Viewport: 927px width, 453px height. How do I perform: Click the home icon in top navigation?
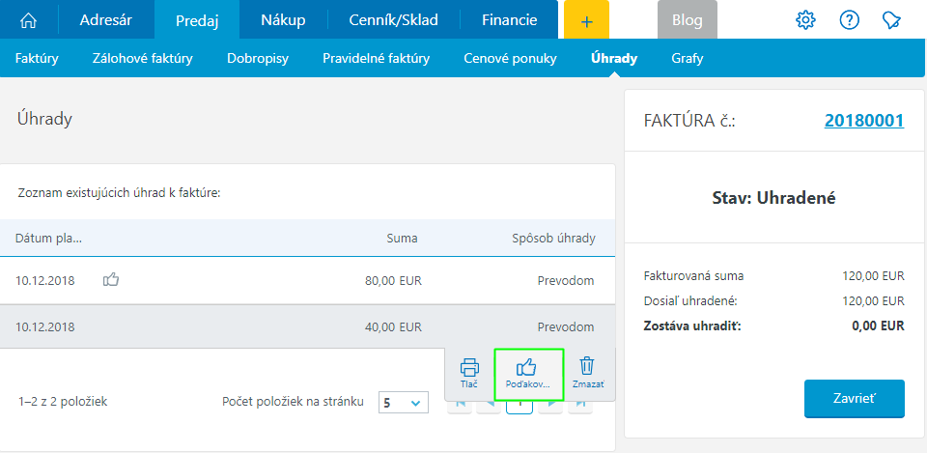point(29,20)
